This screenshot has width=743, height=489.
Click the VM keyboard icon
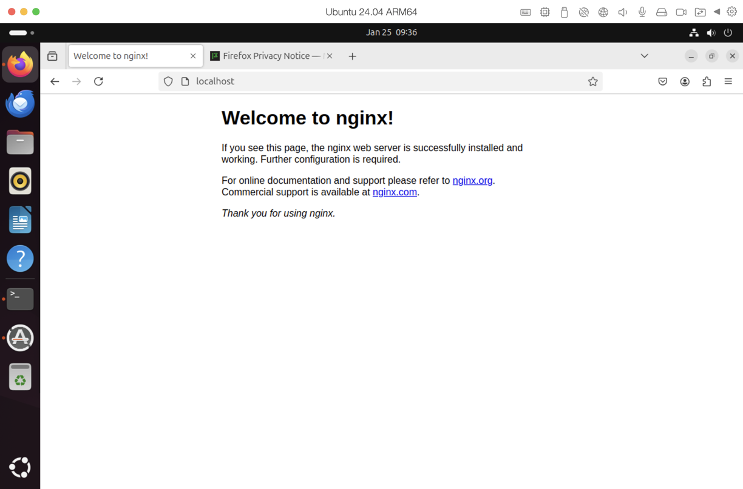pyautogui.click(x=526, y=12)
